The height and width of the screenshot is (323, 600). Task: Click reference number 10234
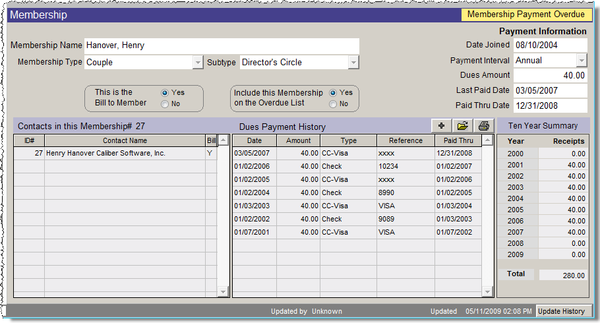(x=388, y=167)
